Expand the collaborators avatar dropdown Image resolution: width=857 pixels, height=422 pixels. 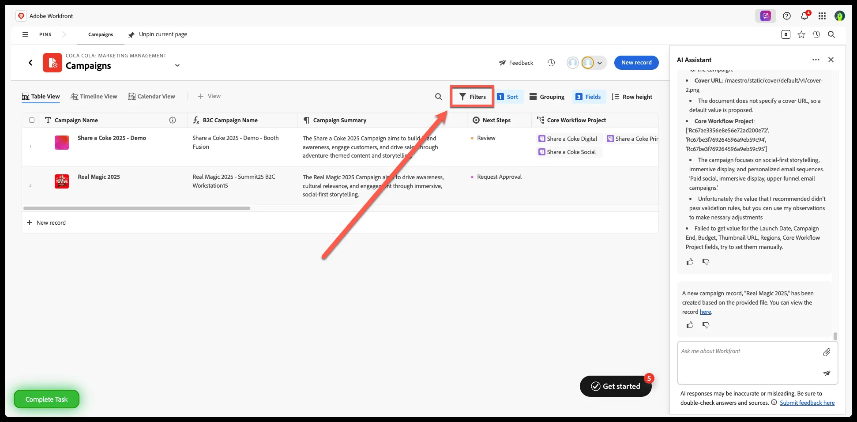point(600,63)
